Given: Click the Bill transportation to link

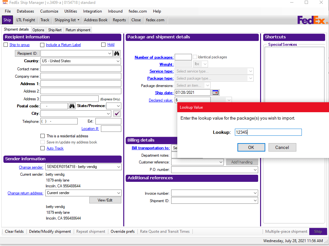Looking at the screenshot, I should [151, 148].
